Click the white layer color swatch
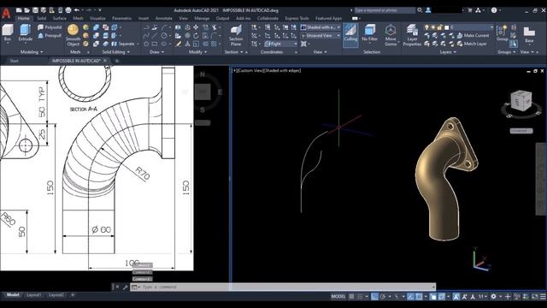The image size is (547, 308). pyautogui.click(x=446, y=27)
